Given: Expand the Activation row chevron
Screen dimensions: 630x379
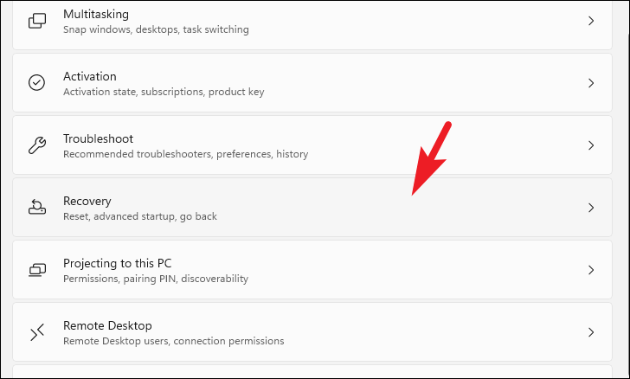Looking at the screenshot, I should (x=591, y=83).
